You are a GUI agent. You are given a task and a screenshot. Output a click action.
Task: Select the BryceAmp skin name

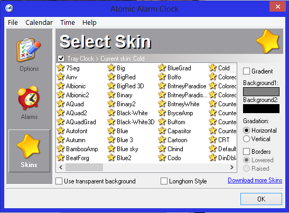[x=180, y=113]
